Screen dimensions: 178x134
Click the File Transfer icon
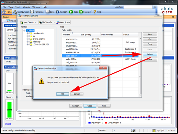coord(40,22)
